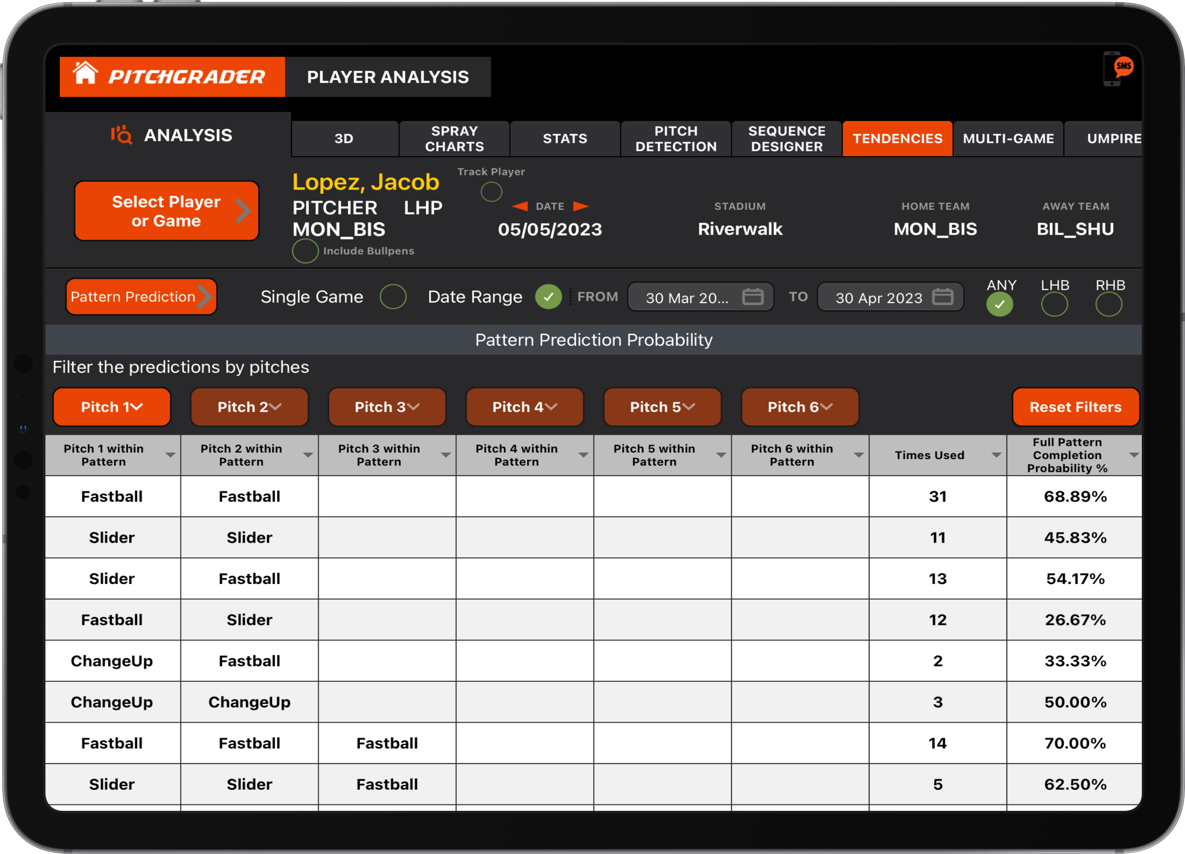Open the To date calendar icon
The image size is (1185, 854).
[944, 296]
